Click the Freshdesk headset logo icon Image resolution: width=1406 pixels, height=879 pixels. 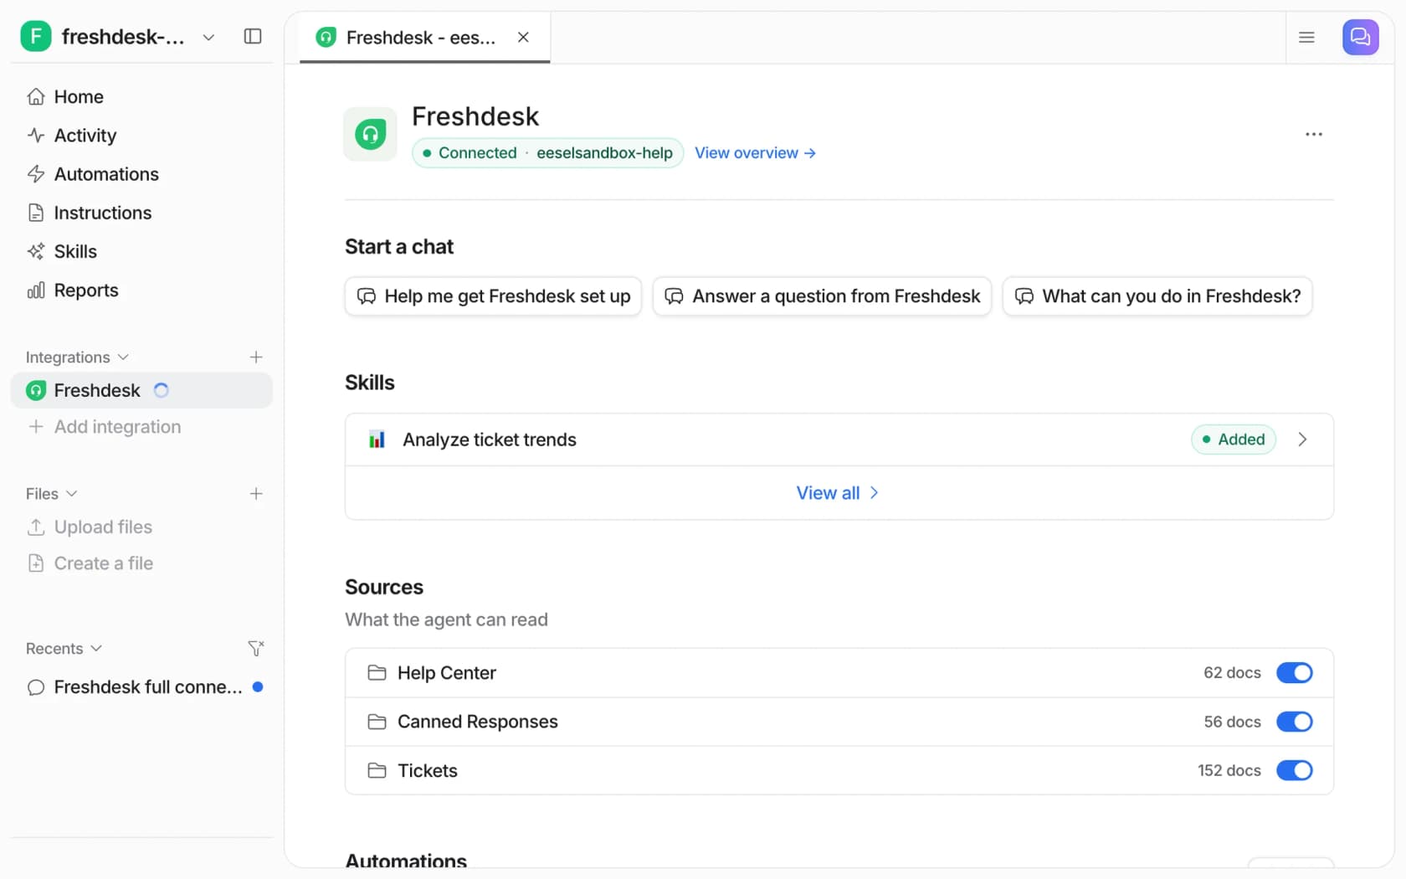pyautogui.click(x=370, y=134)
